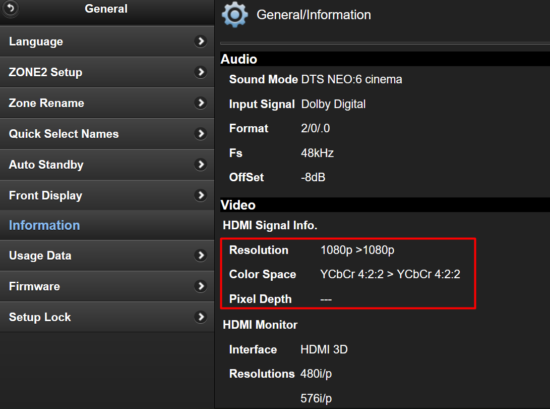Open the Firmware menu entry
550x409 pixels.
tap(34, 287)
